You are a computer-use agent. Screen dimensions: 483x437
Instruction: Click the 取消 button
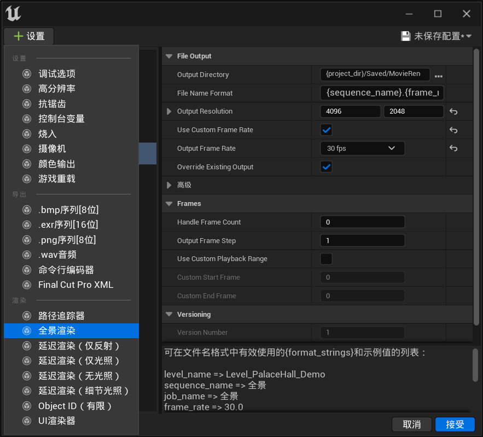pos(411,424)
